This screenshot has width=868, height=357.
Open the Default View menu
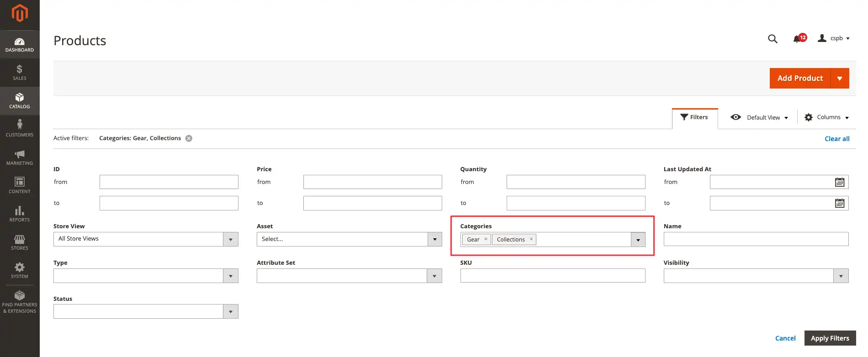coord(760,117)
